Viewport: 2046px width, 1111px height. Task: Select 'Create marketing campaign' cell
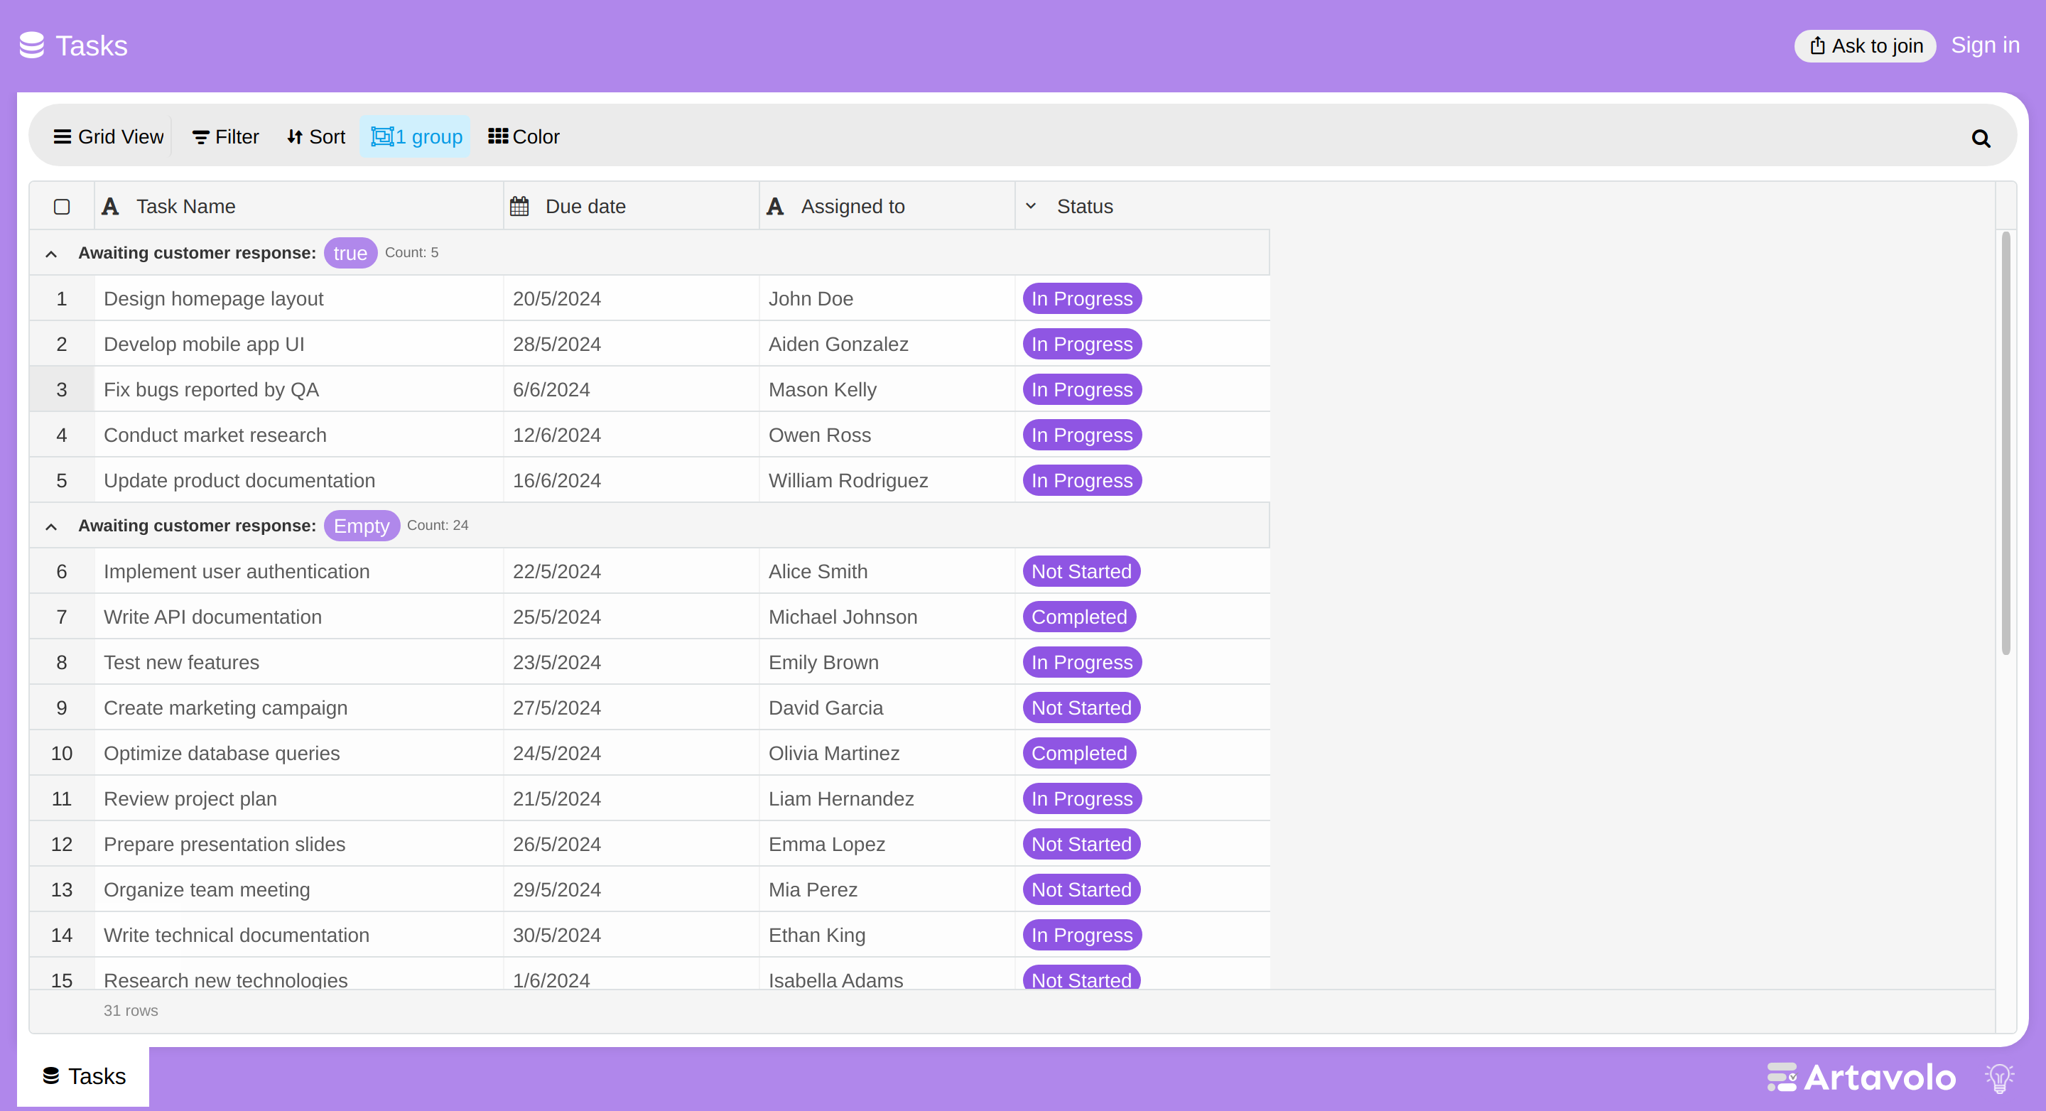click(298, 708)
